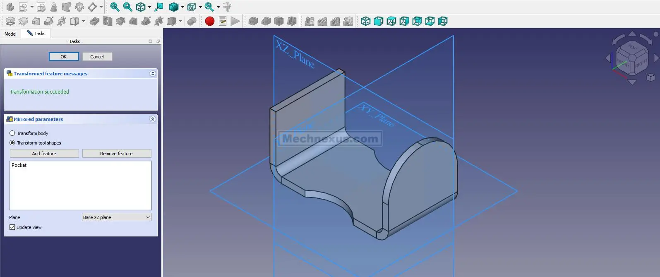Viewport: 660px width, 277px height.
Task: Set the rear view cube icon
Action: click(x=417, y=21)
